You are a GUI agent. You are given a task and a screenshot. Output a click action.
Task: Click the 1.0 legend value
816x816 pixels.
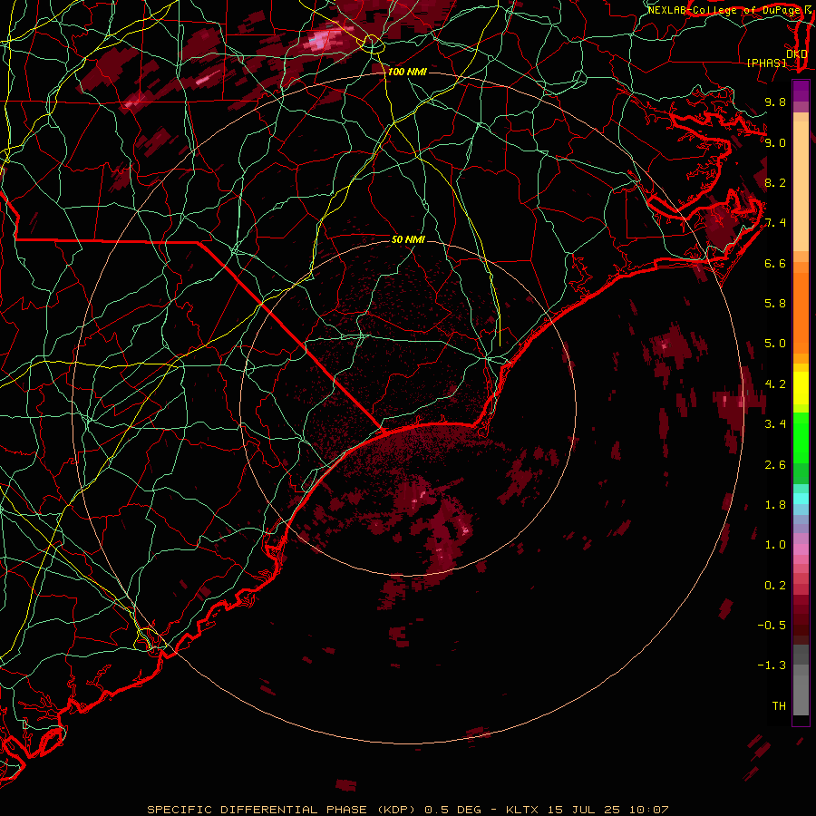775,545
